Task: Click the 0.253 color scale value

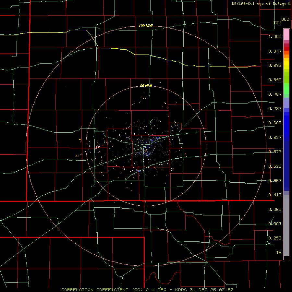Action: 275,238
